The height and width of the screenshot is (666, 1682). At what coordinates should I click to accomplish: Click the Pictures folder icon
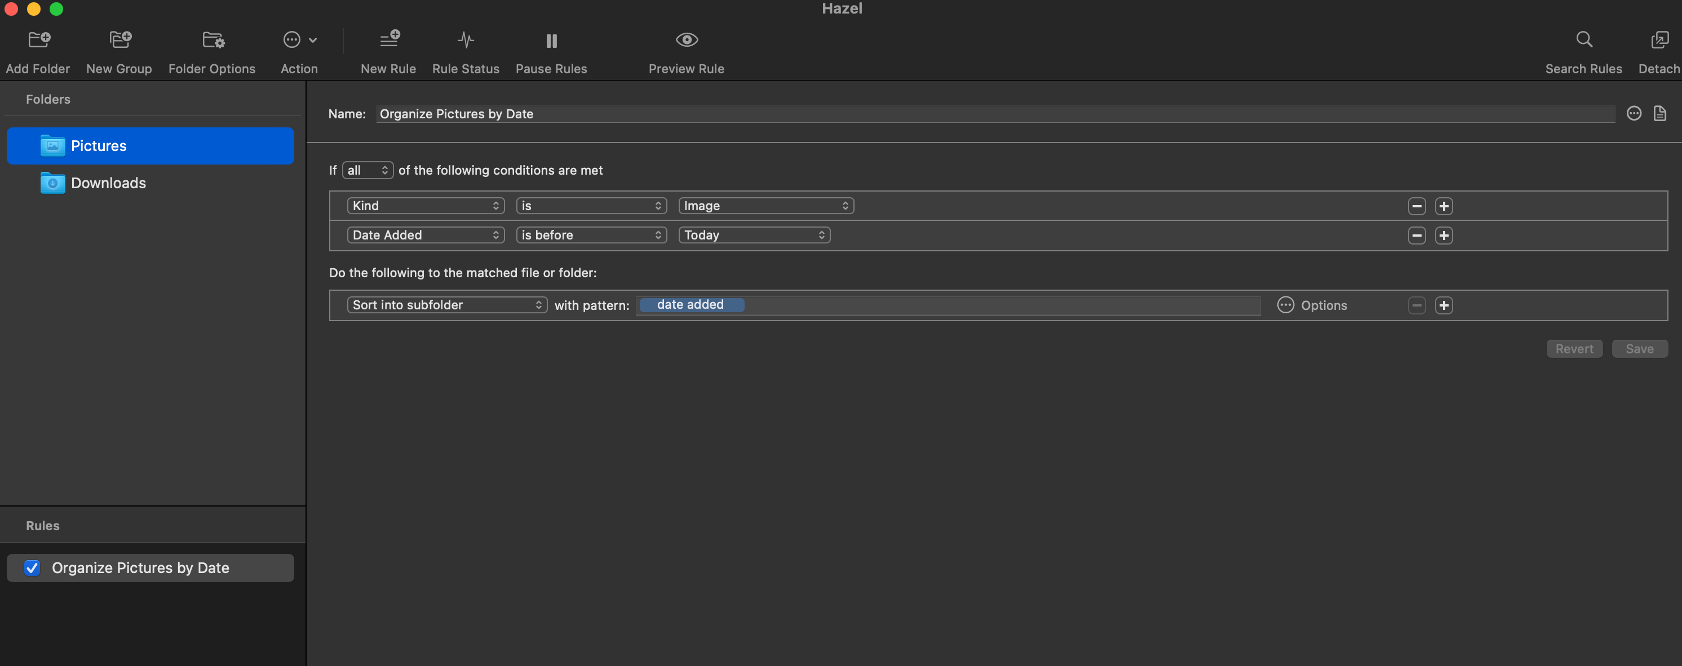point(52,145)
